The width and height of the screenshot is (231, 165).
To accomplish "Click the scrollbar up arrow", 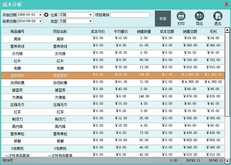I will [x=228, y=30].
